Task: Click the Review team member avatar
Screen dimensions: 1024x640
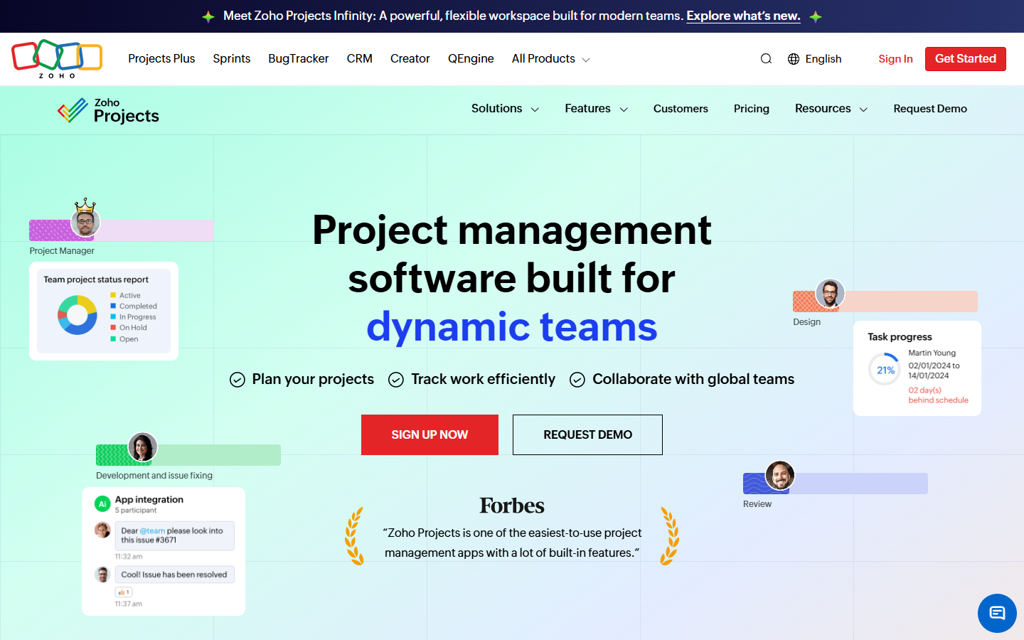Action: 780,475
